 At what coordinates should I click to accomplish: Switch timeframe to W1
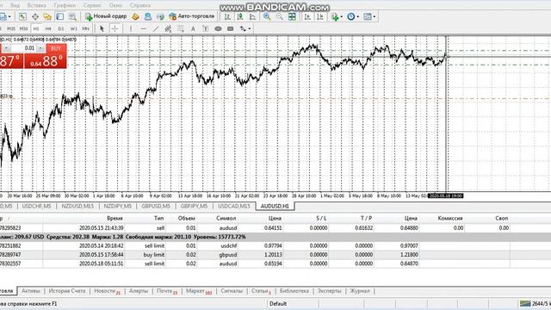[x=73, y=28]
